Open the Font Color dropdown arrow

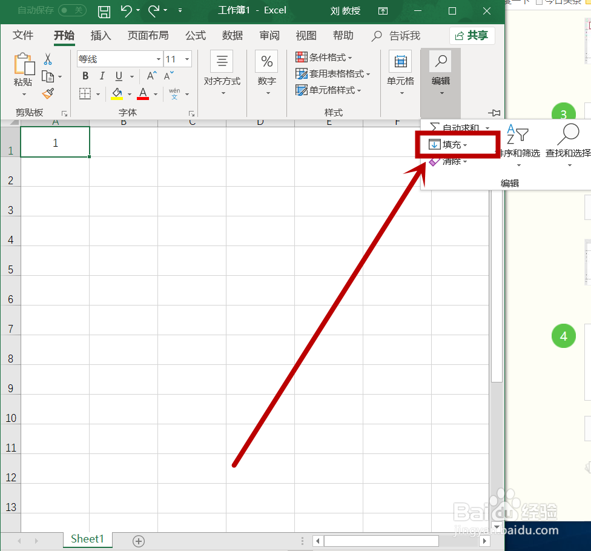(155, 94)
